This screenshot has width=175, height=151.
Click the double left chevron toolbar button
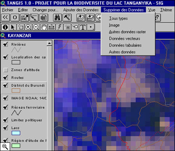coord(5,17)
